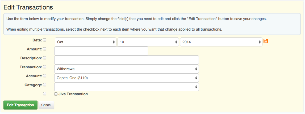Image resolution: width=305 pixels, height=114 pixels.
Task: Check the Description apply-to-all checkbox
Action: [45, 58]
